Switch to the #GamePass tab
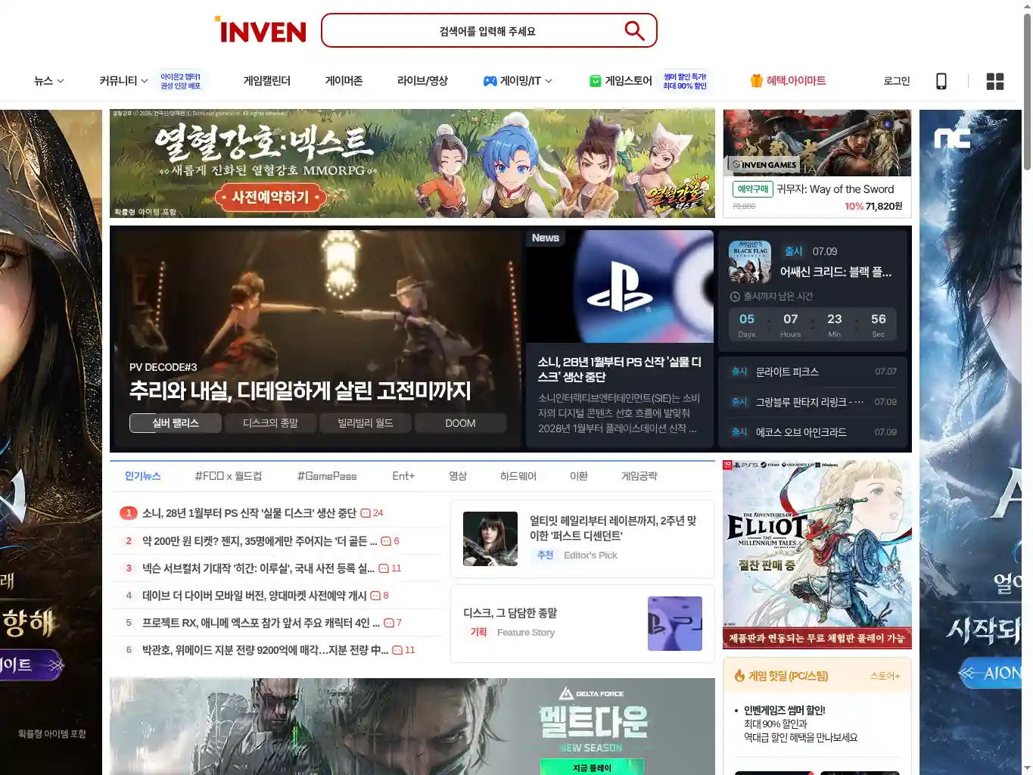 (327, 476)
